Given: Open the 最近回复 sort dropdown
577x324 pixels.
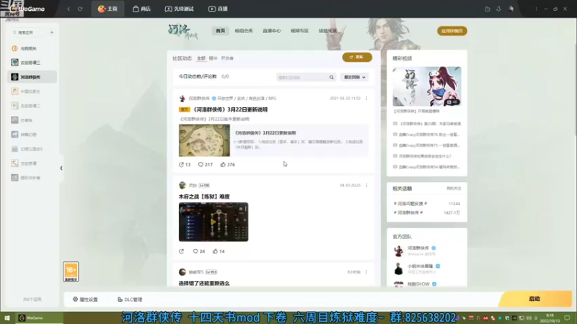Looking at the screenshot, I should [x=354, y=77].
